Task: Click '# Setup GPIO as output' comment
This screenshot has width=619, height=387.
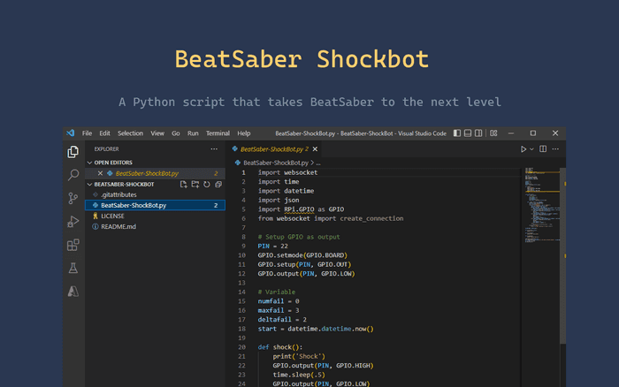Action: coord(299,237)
